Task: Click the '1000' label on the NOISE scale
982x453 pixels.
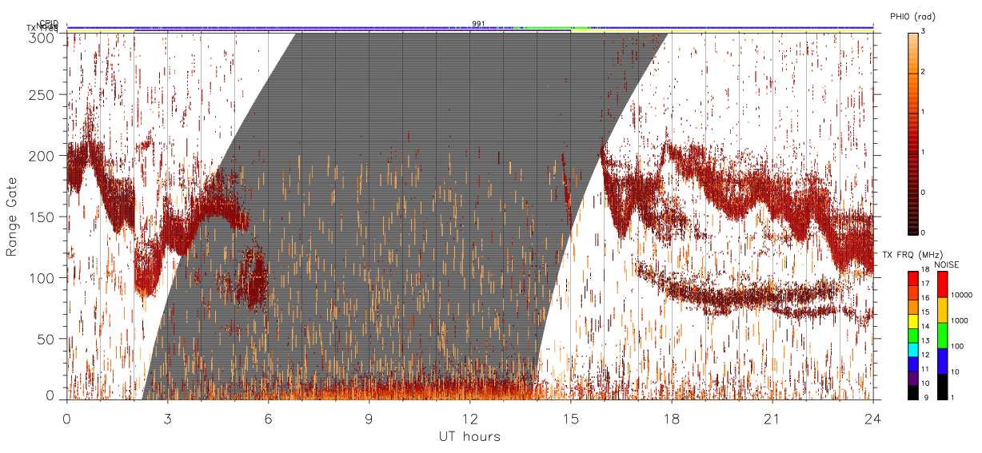Action: tap(959, 320)
